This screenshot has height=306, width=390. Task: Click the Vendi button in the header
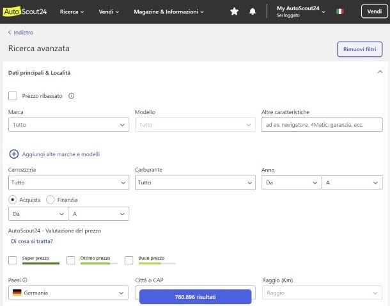click(x=374, y=12)
